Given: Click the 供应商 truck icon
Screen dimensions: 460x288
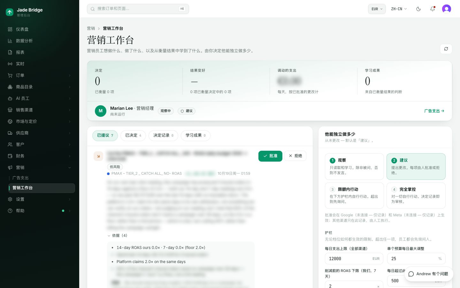Looking at the screenshot, I should 10,133.
